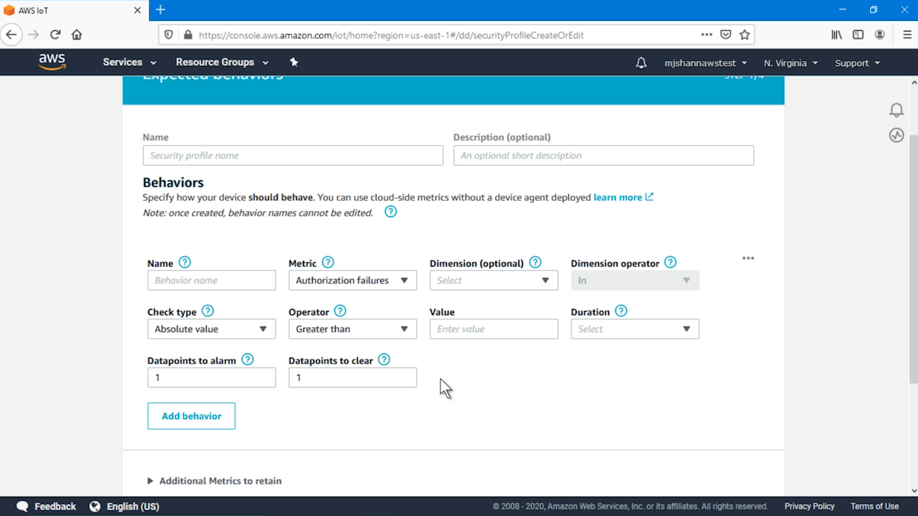
Task: Click browser back arrow button
Action: pos(11,34)
